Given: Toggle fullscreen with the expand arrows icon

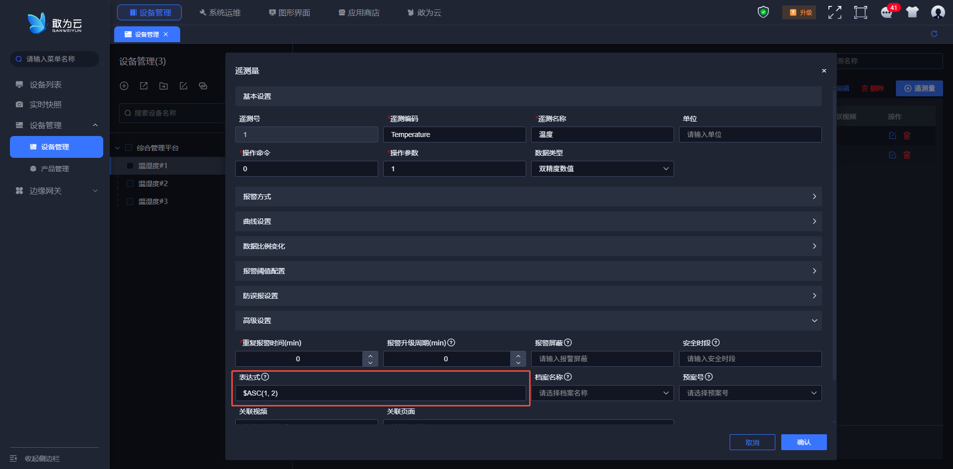Looking at the screenshot, I should 834,12.
